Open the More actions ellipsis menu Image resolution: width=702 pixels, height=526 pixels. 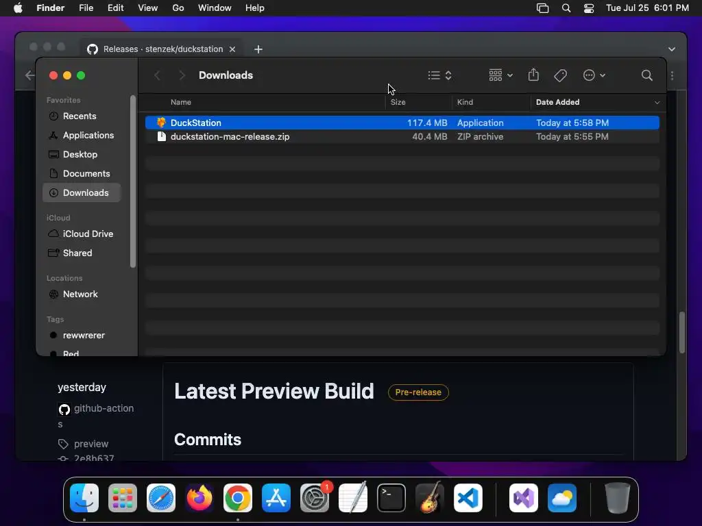tap(594, 75)
